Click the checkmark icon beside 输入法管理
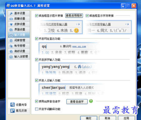This screenshot has height=120, width=141. (11, 57)
